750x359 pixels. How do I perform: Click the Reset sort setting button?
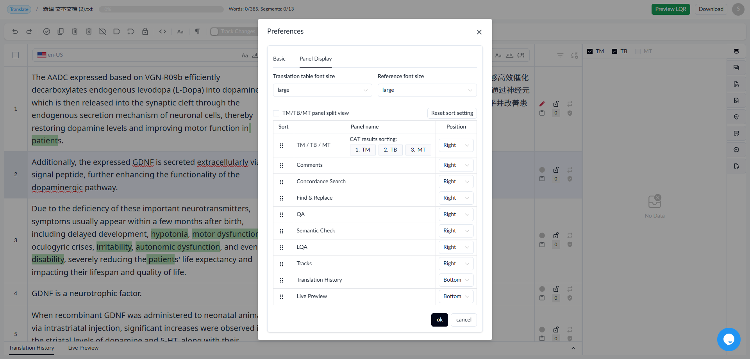point(452,113)
